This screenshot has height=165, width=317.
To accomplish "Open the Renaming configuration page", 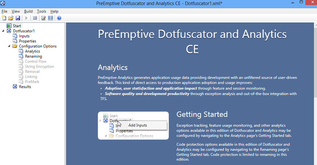I will 34,56.
